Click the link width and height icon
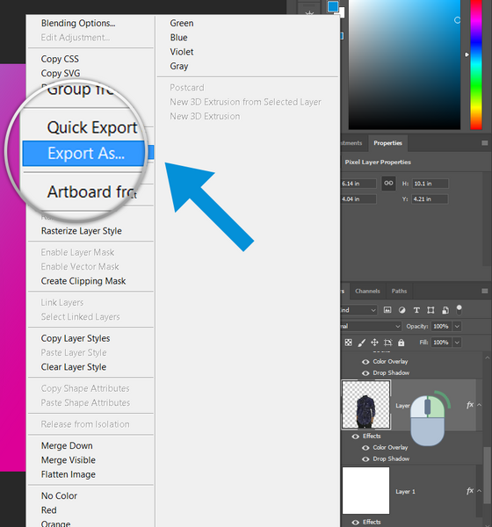Screen dimensions: 492x527 [x=388, y=184]
